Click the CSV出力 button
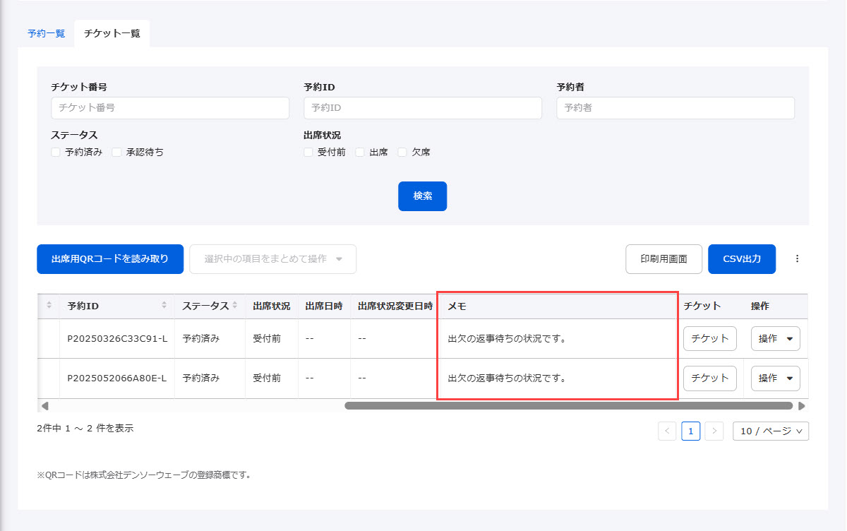The width and height of the screenshot is (847, 531). (x=742, y=259)
